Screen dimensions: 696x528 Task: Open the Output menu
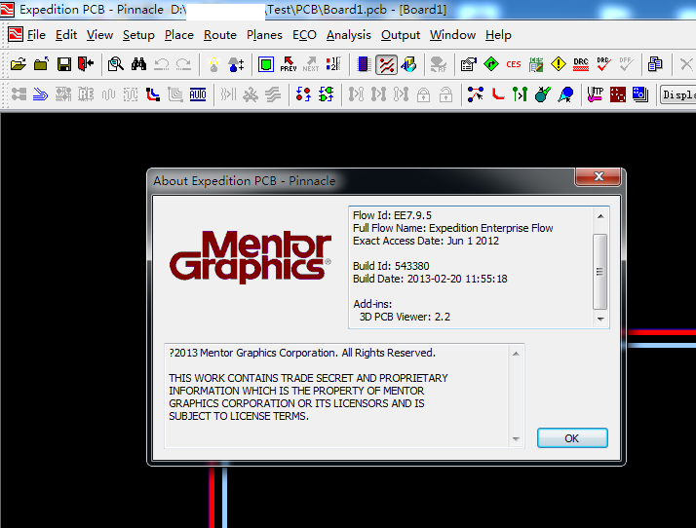(x=401, y=35)
